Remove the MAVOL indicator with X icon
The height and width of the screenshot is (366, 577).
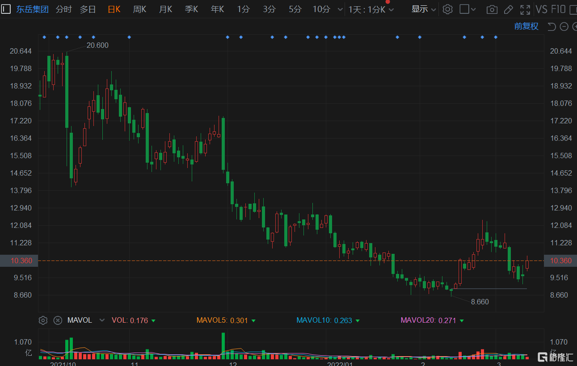point(58,320)
